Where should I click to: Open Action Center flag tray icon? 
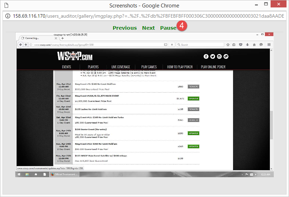(x=246, y=174)
